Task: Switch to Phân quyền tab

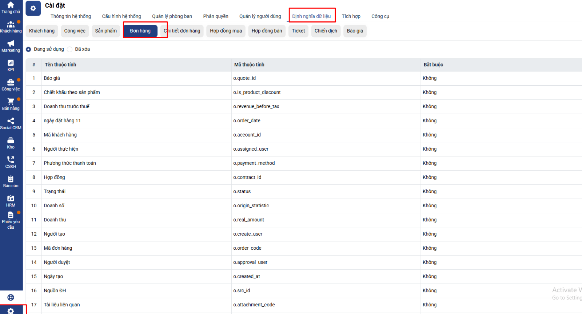Action: [x=216, y=16]
